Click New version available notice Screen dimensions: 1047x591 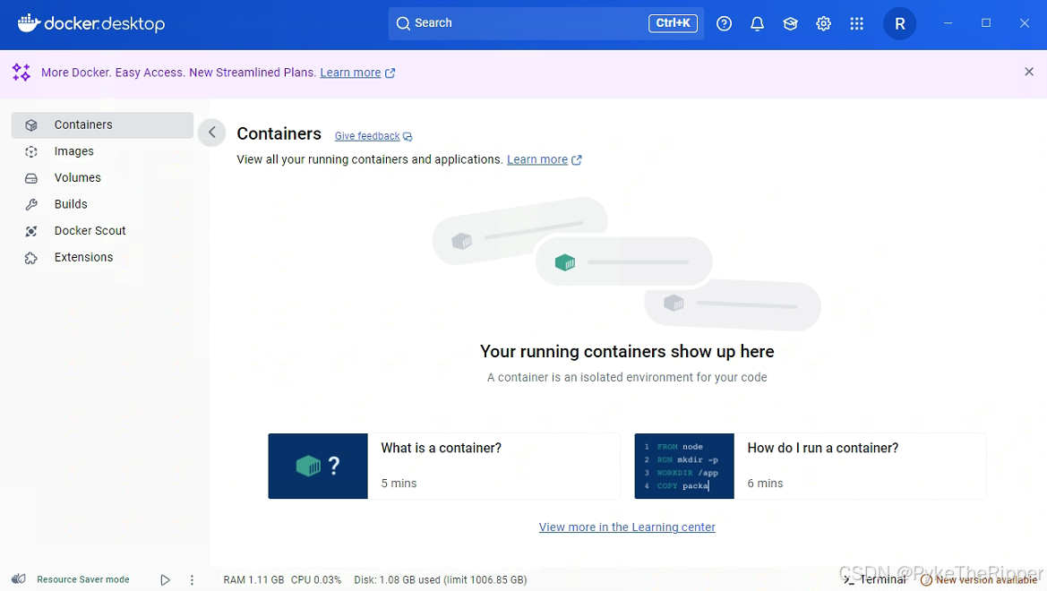click(979, 579)
